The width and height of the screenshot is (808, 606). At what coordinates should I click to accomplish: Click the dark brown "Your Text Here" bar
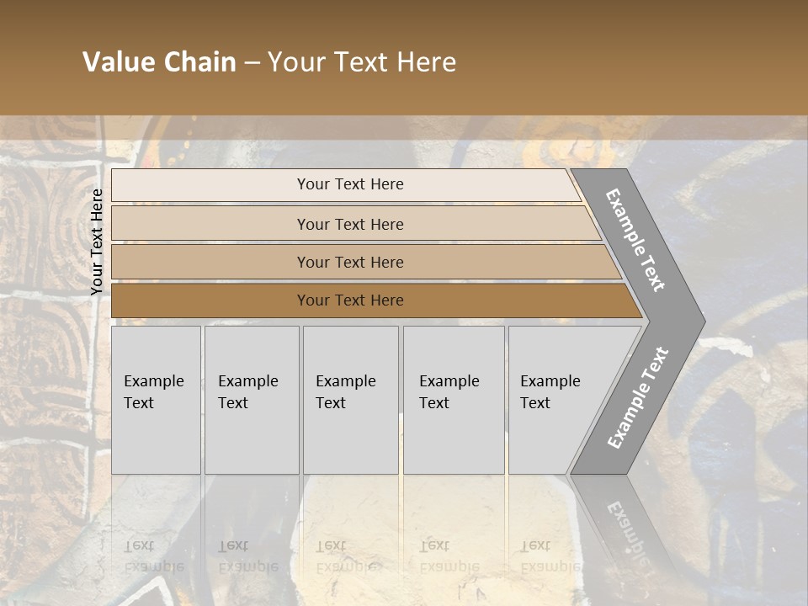click(350, 300)
